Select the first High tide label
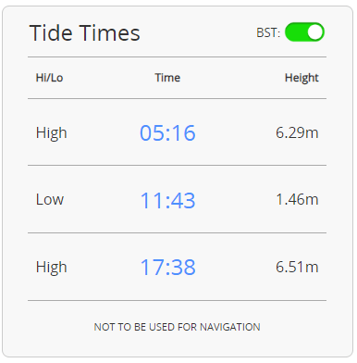Image resolution: width=357 pixels, height=363 pixels. [52, 133]
